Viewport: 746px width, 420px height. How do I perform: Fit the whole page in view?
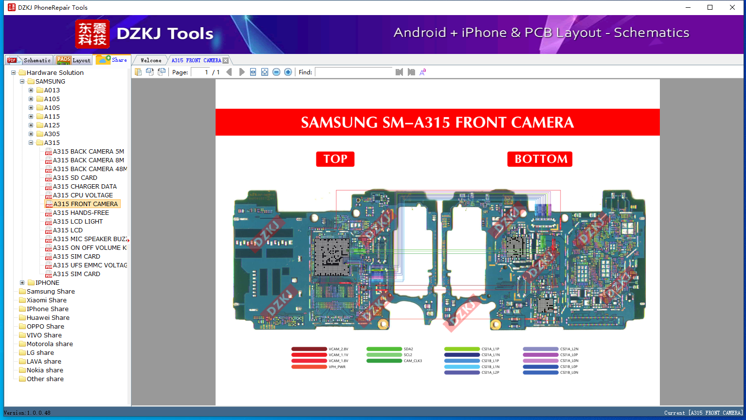tap(265, 72)
